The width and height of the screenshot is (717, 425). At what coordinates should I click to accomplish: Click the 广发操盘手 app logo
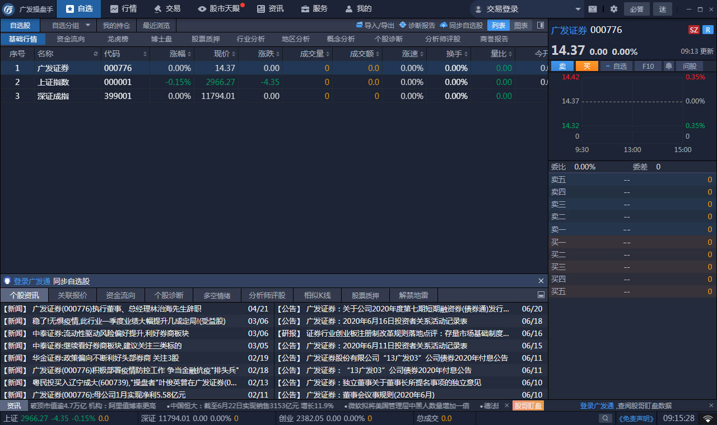[x=9, y=9]
